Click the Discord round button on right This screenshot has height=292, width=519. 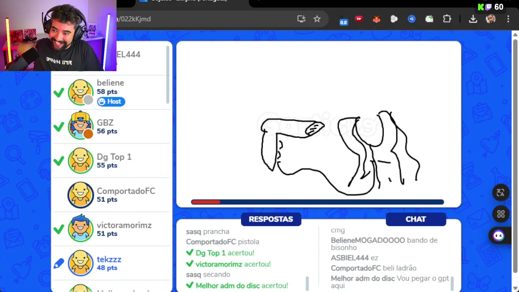coord(498,236)
